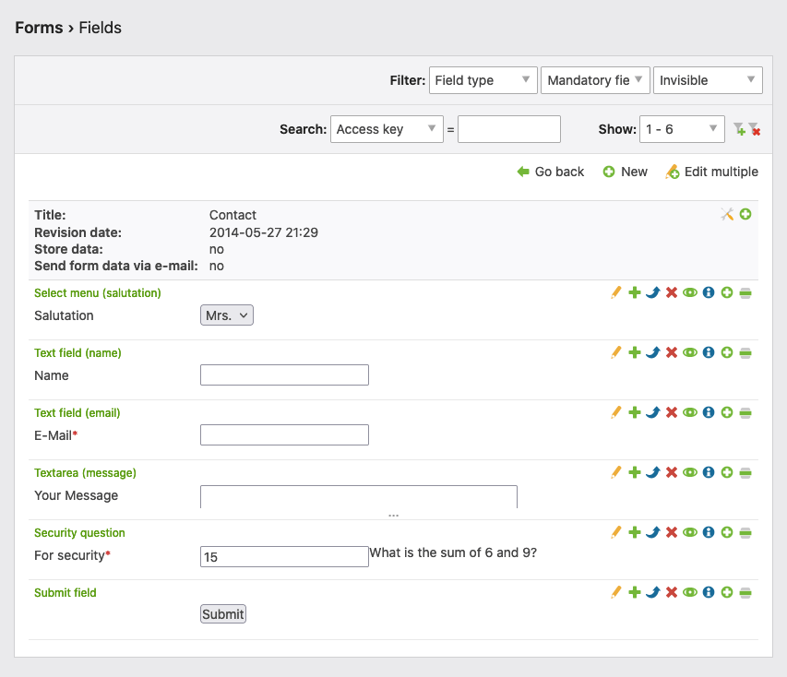Screen dimensions: 787x677
Task: Click the Go back link
Action: 551,172
